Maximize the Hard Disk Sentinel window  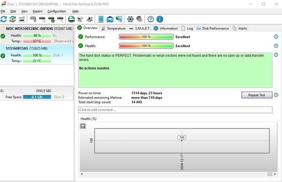[x=264, y=4]
